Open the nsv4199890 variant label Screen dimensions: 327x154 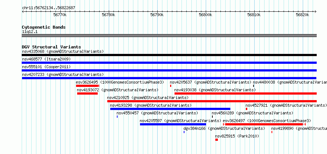(x=299, y=128)
